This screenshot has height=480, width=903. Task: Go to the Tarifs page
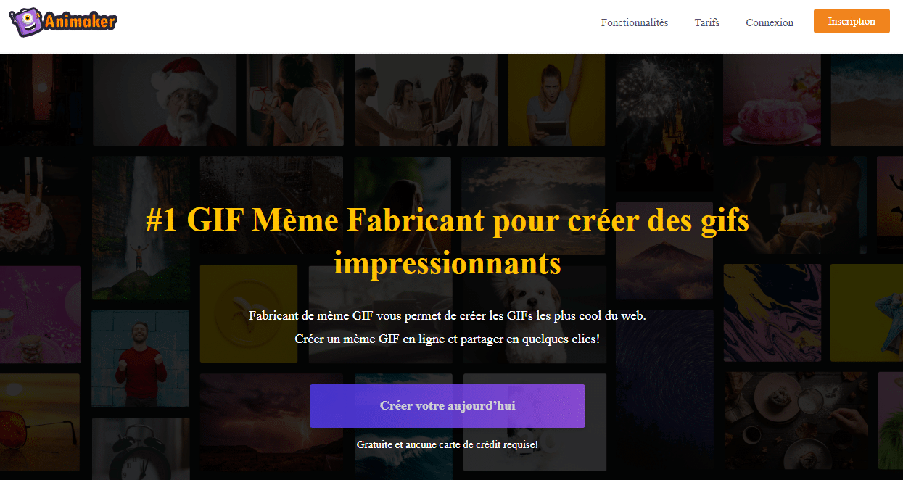706,22
